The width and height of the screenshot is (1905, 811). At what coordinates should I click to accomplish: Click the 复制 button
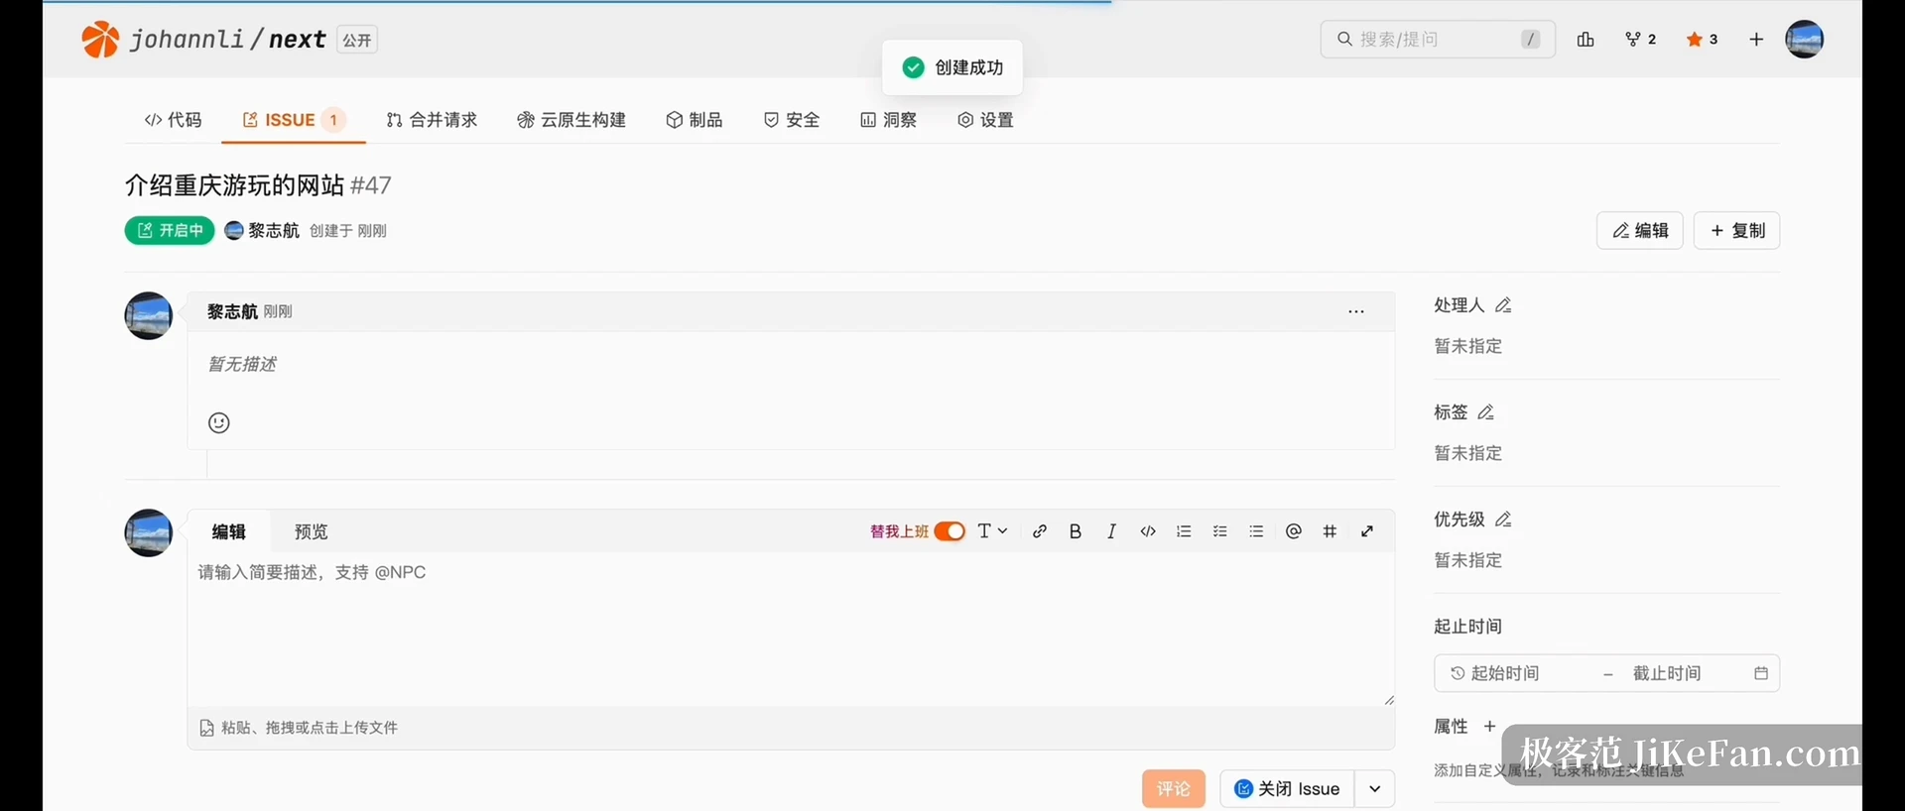point(1736,231)
